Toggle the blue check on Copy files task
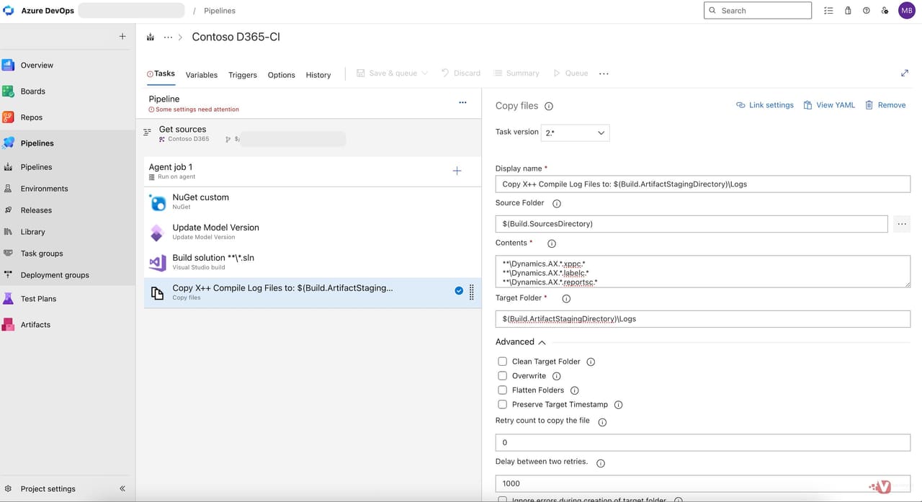 [459, 291]
